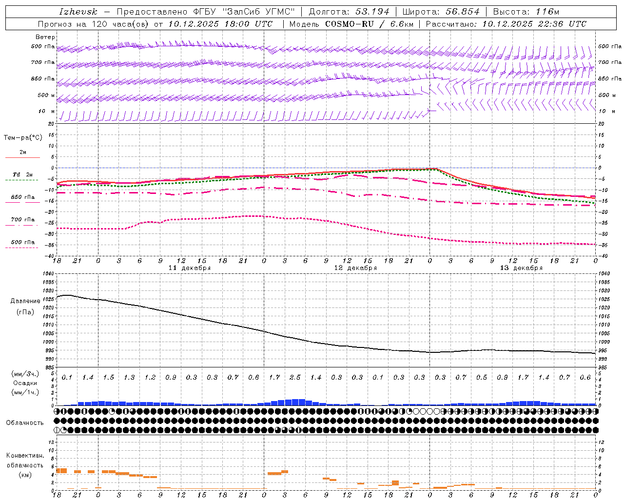This screenshot has height=499, width=624.
Task: Click the '(мм/3ч.)' precipitation unit label
Action: tap(26, 374)
